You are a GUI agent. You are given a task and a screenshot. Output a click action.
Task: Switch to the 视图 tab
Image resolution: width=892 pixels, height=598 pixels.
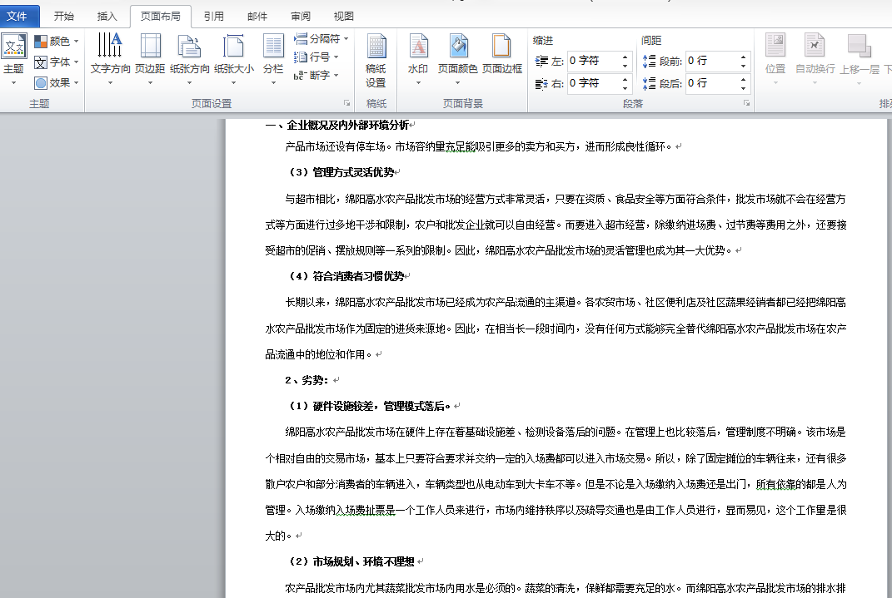pos(344,16)
